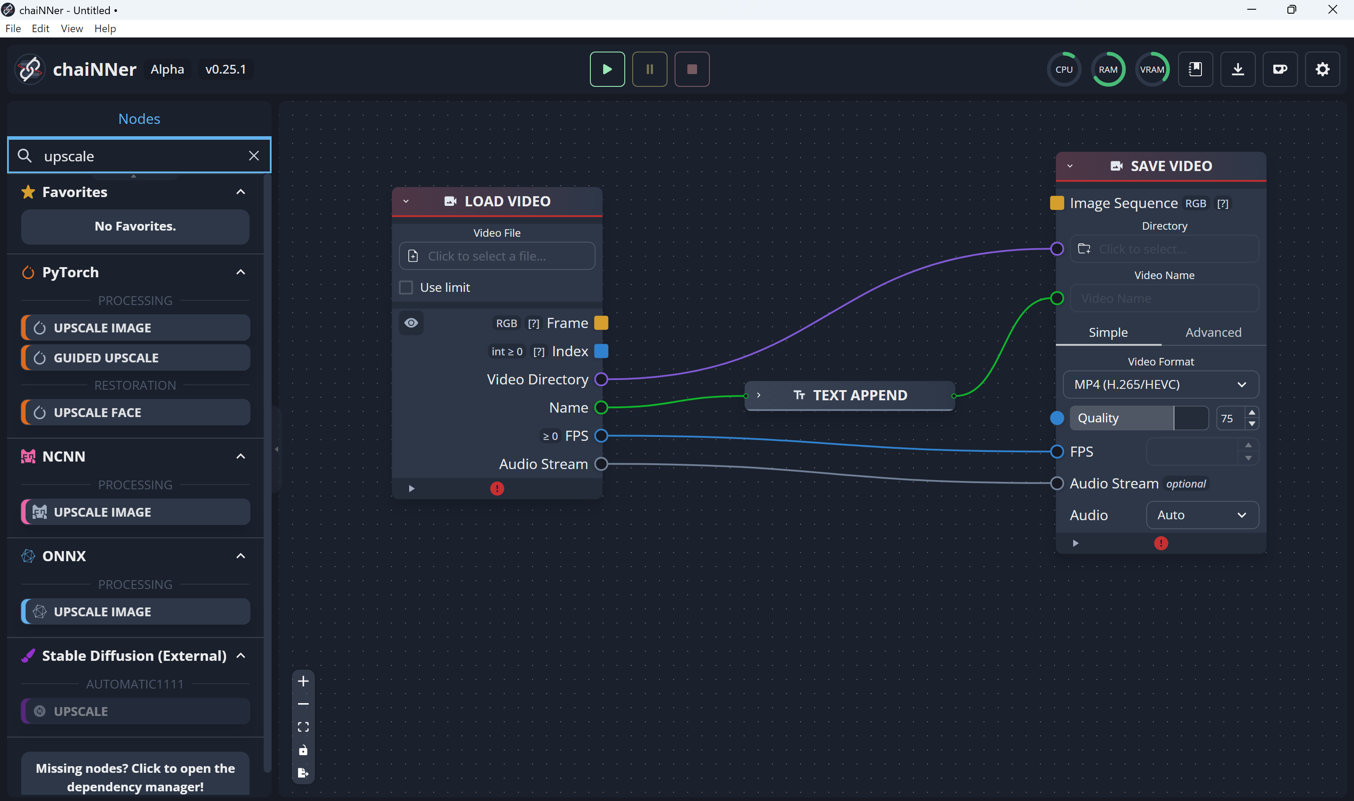Export viewport screenshot icon
The image size is (1354, 801).
(303, 773)
